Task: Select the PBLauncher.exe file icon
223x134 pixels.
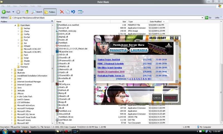Action: [57, 52]
